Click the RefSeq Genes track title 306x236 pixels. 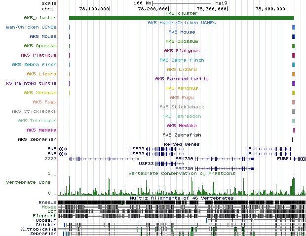(x=182, y=144)
